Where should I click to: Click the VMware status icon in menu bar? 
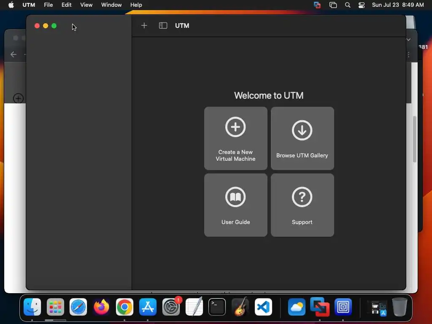pyautogui.click(x=317, y=5)
